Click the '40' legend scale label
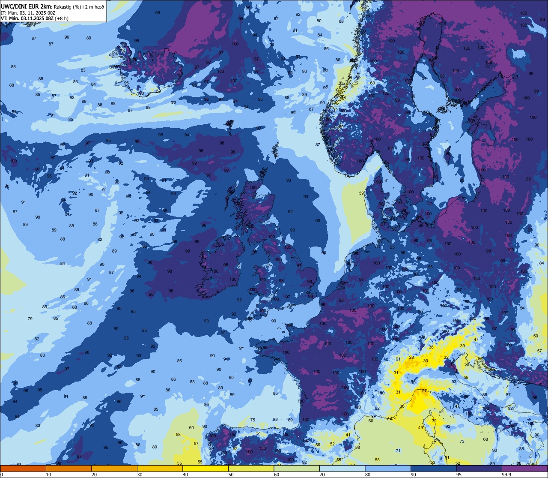The height and width of the screenshot is (478, 548). [x=185, y=475]
